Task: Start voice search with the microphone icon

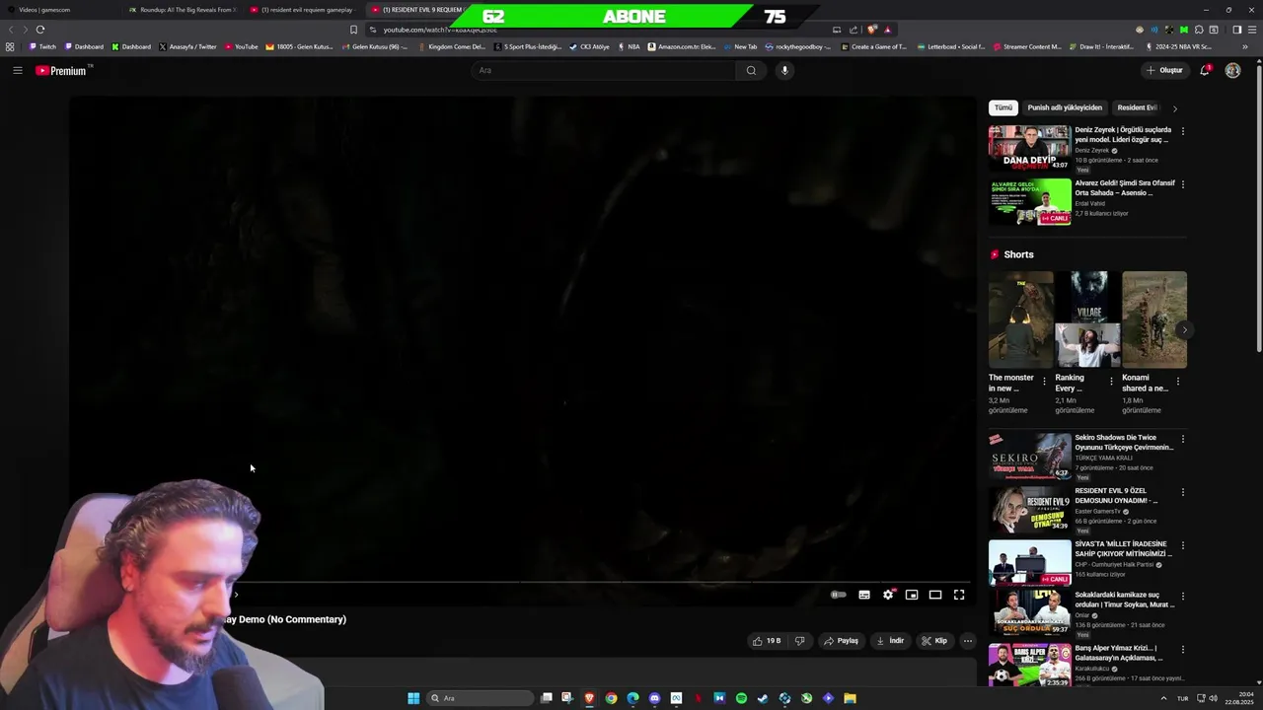Action: [x=784, y=70]
